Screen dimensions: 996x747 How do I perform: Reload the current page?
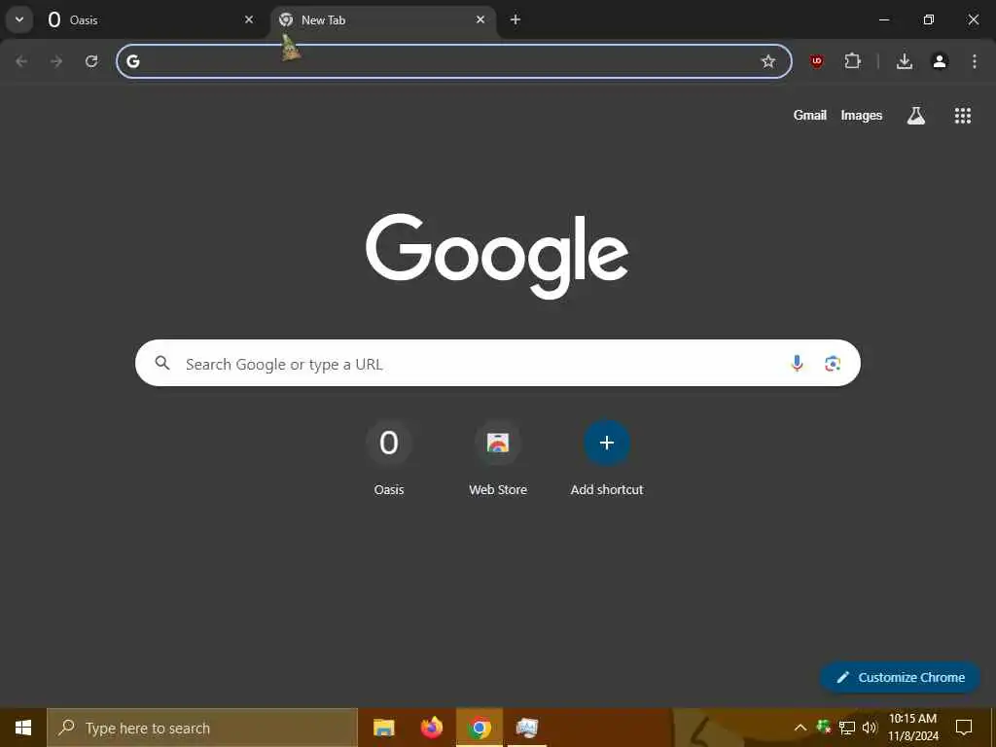(x=91, y=61)
